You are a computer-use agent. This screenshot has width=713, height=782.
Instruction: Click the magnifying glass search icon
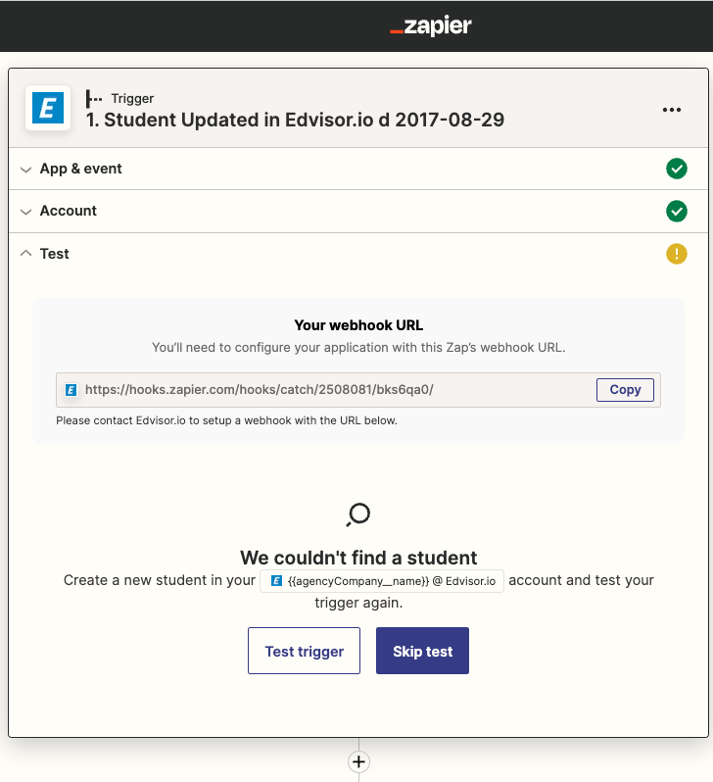coord(358,514)
